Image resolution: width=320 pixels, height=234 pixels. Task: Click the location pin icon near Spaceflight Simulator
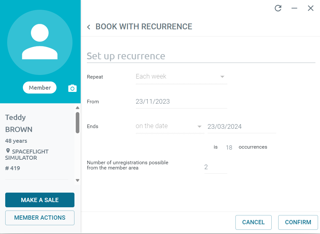point(8,151)
